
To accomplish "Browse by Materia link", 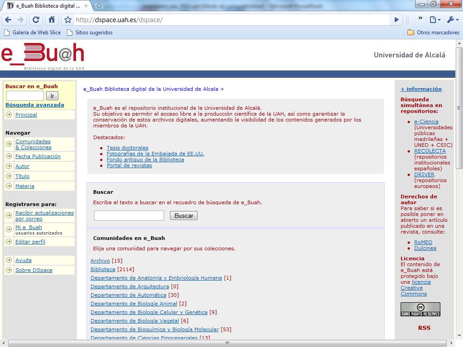I will [x=25, y=186].
